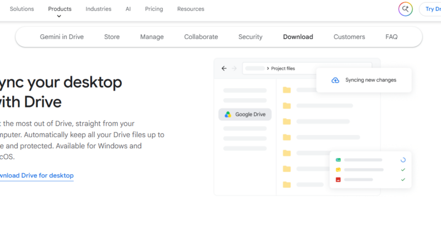Open the Industries menu
441x248 pixels.
coord(99,9)
